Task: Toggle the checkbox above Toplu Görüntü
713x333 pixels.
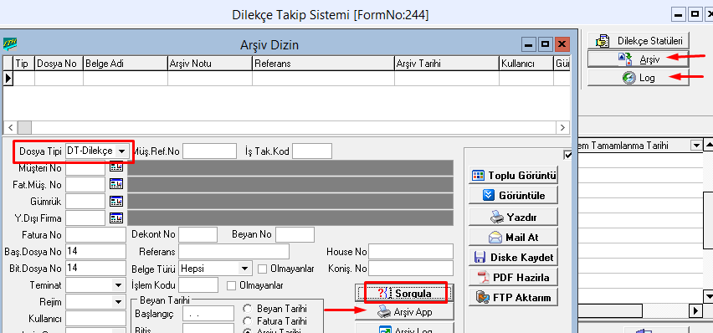Action: (567, 155)
